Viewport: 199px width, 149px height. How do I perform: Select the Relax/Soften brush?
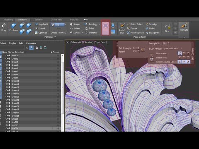click(x=135, y=24)
